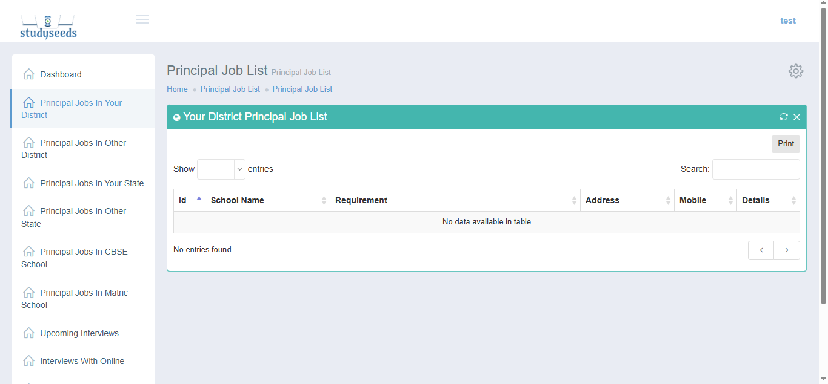Focus the Search input field
Screen dimensions: 828x384
click(755, 169)
